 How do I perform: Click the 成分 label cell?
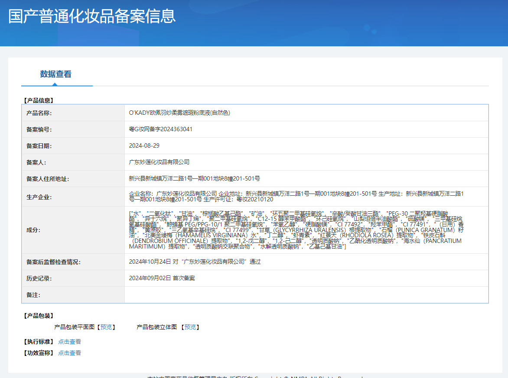73,230
